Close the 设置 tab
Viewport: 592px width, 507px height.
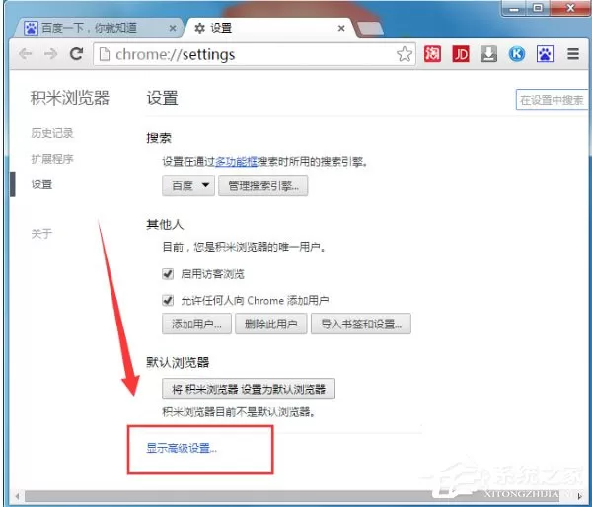coord(341,28)
